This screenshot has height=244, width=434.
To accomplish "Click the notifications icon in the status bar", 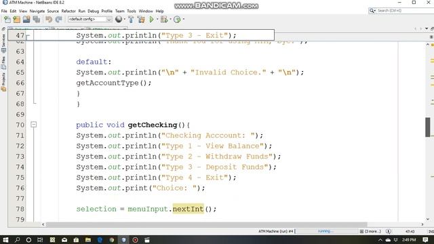I will point(389,231).
